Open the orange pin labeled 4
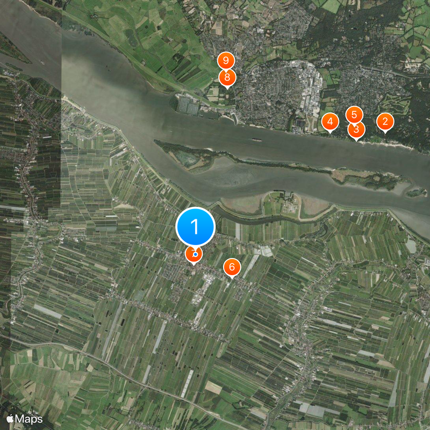Image resolution: width=430 pixels, height=430 pixels. (330, 121)
